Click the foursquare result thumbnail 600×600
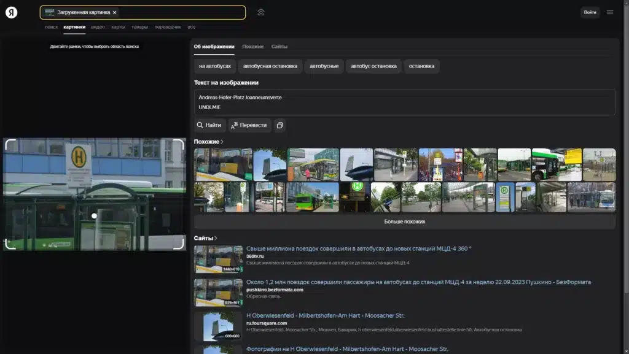Screen dimensions: 629x354 (x=218, y=326)
